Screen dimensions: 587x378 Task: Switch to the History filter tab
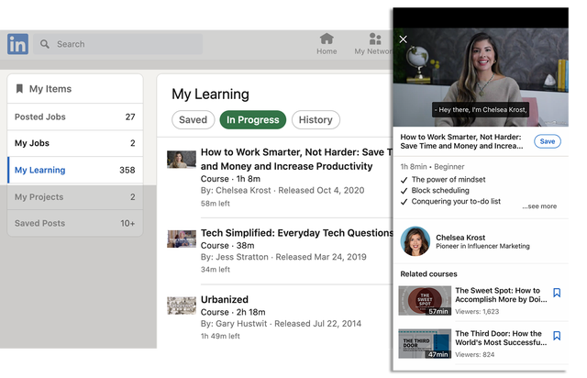pyautogui.click(x=316, y=120)
